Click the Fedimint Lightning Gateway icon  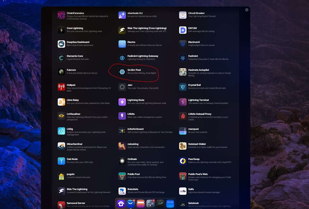pyautogui.click(x=122, y=58)
